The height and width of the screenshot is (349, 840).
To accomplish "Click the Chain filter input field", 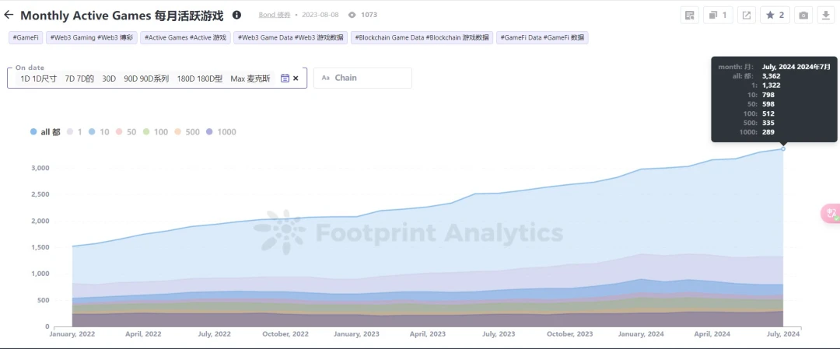I will click(x=362, y=78).
